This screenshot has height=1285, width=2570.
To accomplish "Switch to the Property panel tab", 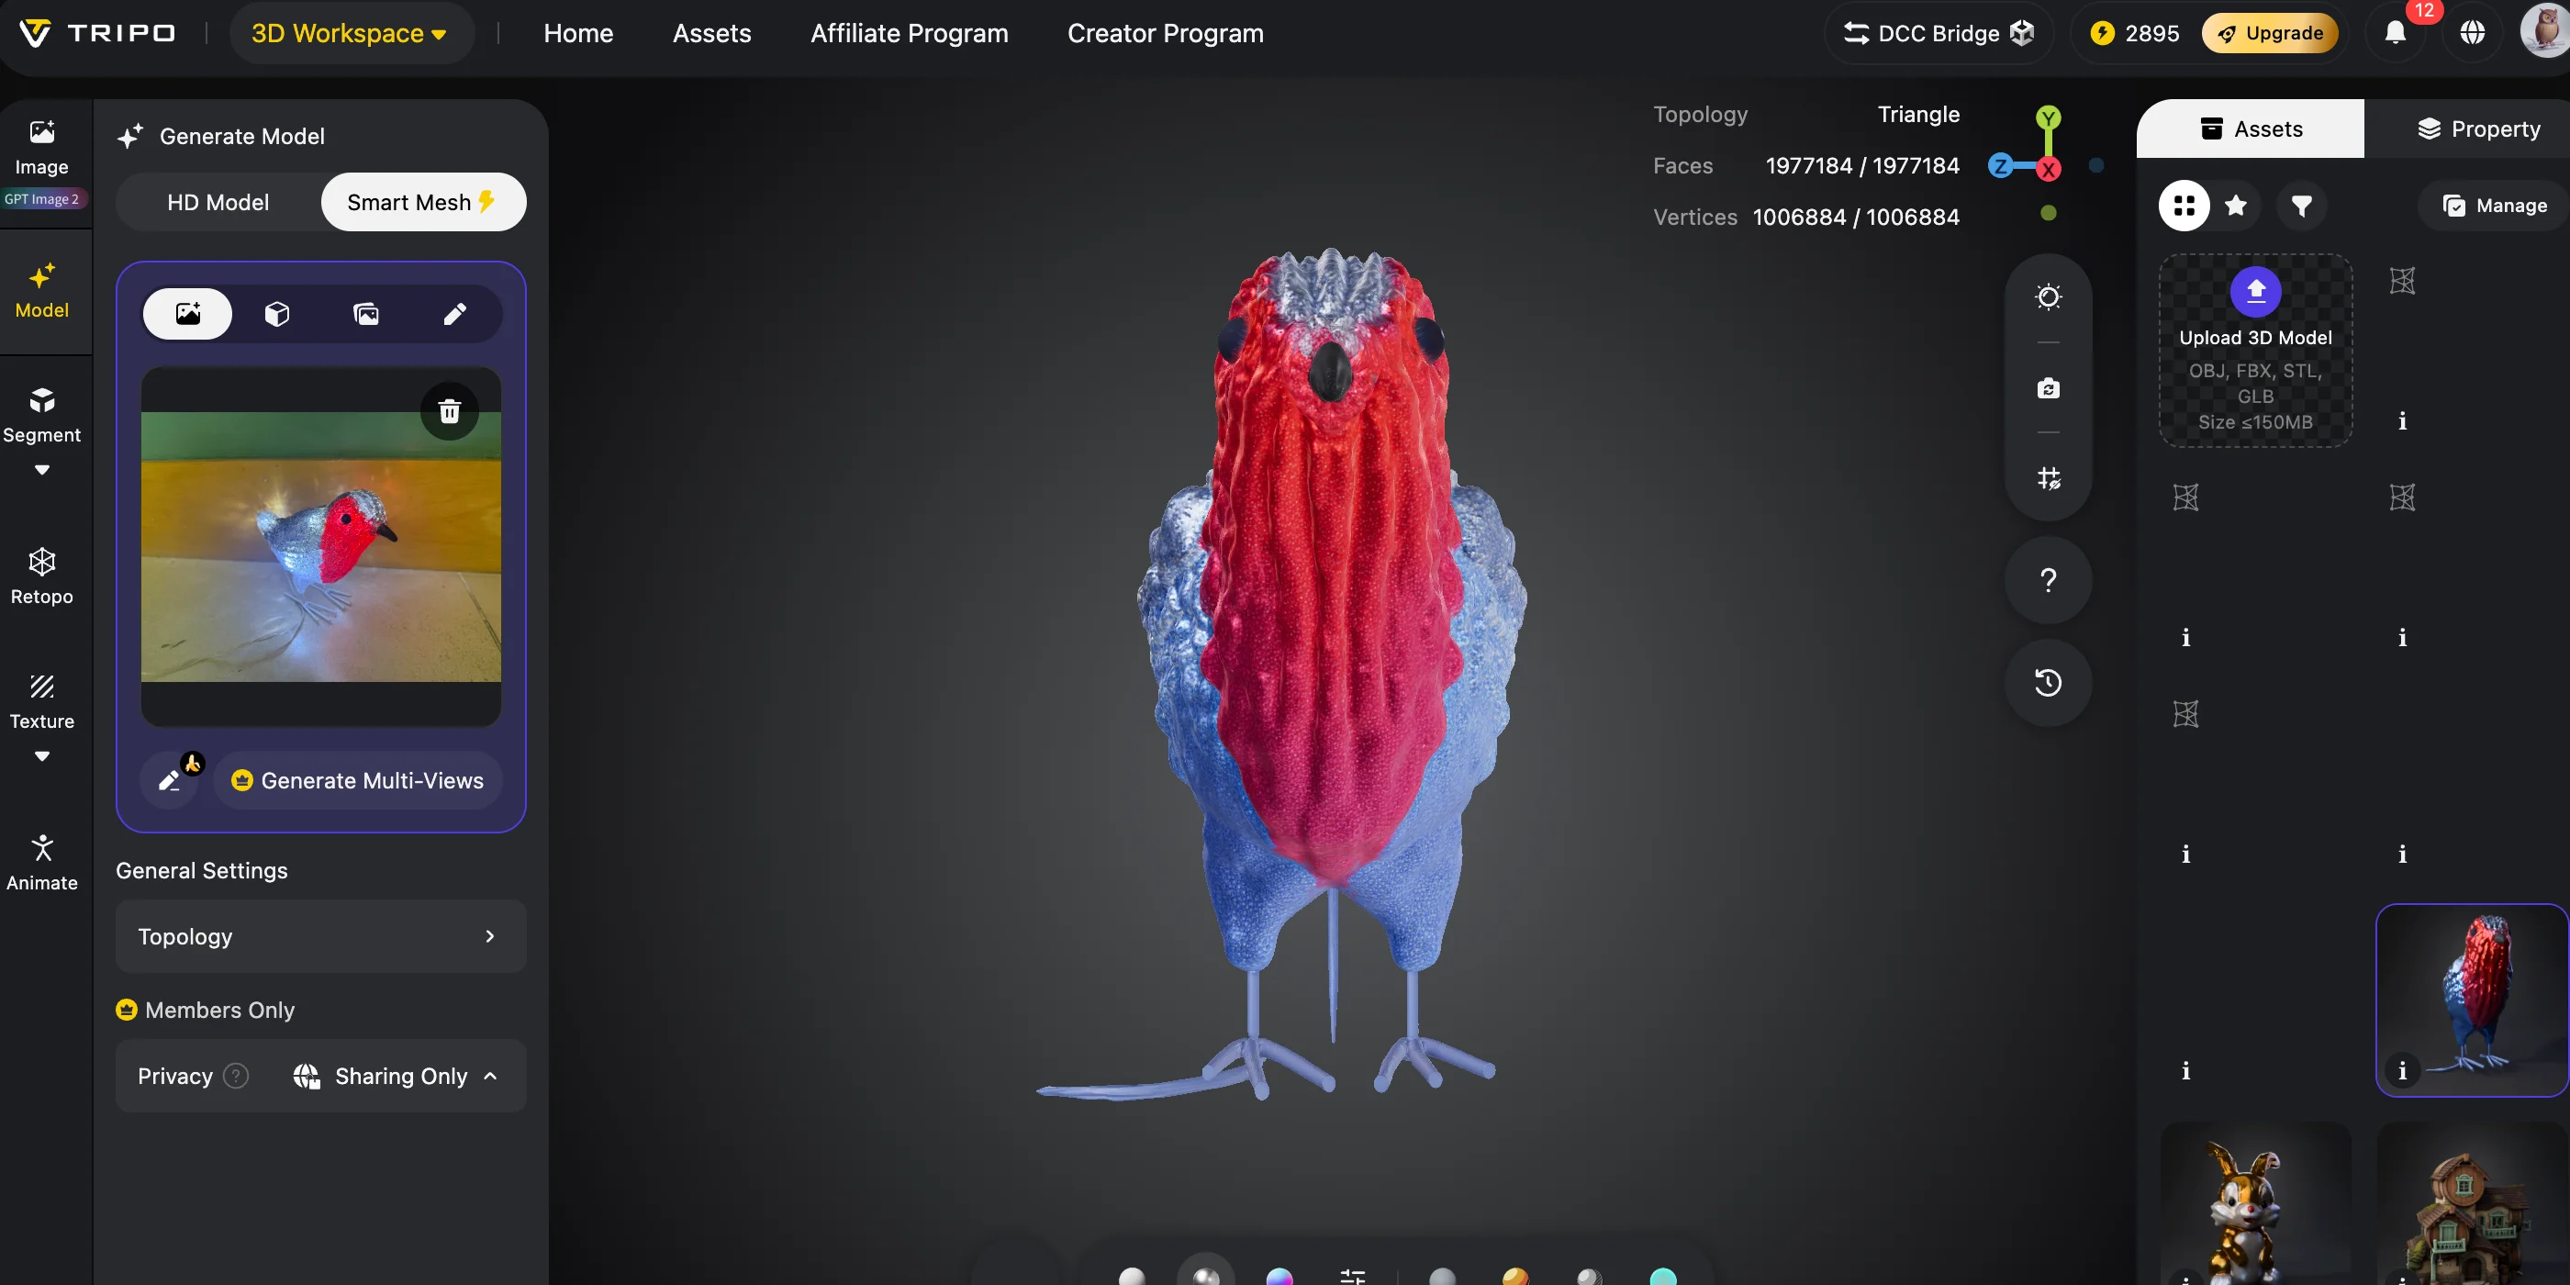I will coord(2477,128).
